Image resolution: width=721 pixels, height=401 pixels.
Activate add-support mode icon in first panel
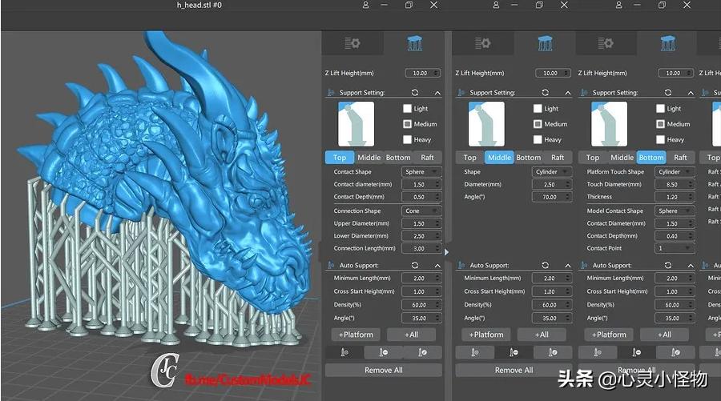click(x=344, y=352)
